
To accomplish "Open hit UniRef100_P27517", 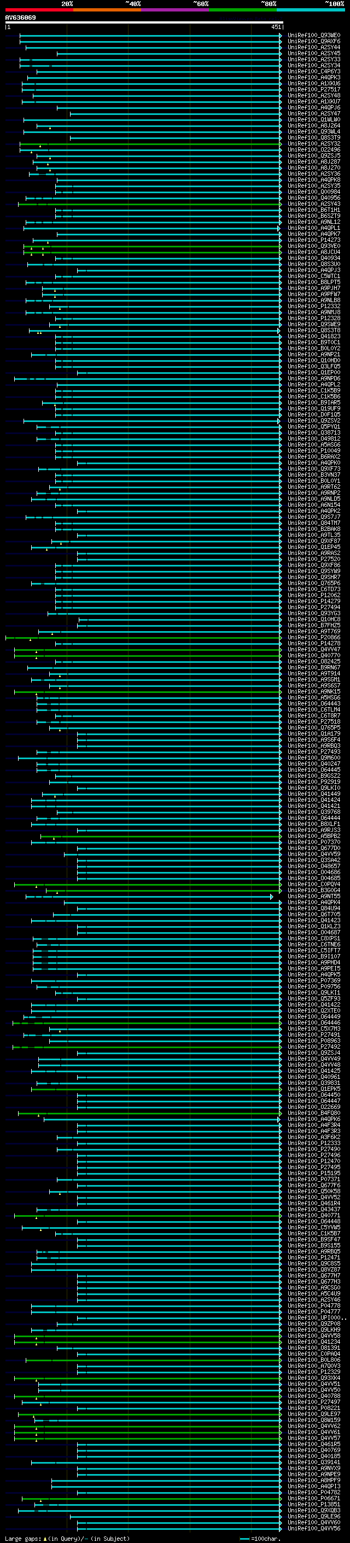I will [314, 89].
